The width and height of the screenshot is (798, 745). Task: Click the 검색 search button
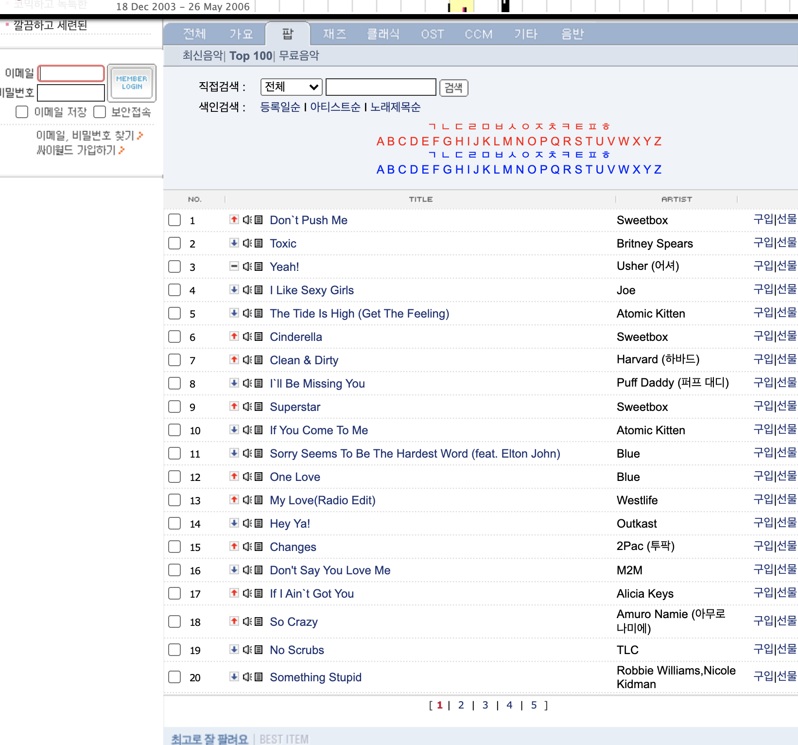click(454, 88)
